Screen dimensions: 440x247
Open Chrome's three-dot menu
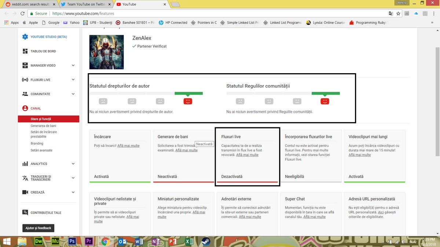[434, 14]
